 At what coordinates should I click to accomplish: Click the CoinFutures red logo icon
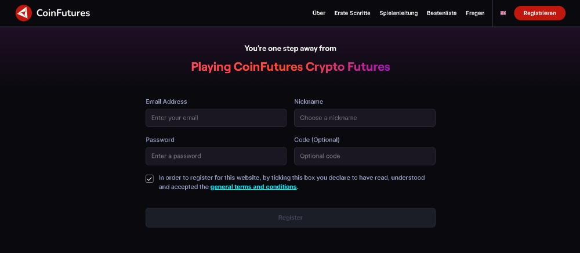24,13
